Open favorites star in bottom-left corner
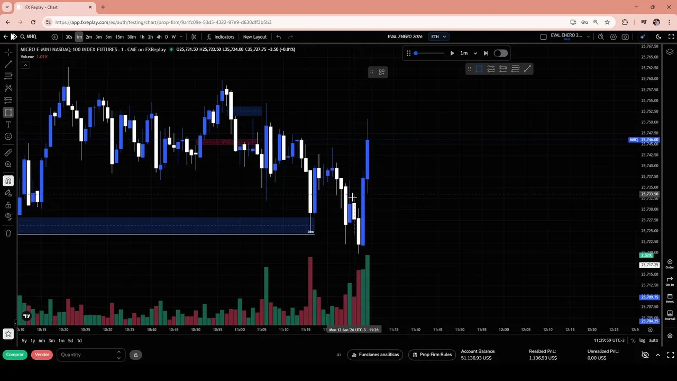This screenshot has width=677, height=381. [8, 334]
